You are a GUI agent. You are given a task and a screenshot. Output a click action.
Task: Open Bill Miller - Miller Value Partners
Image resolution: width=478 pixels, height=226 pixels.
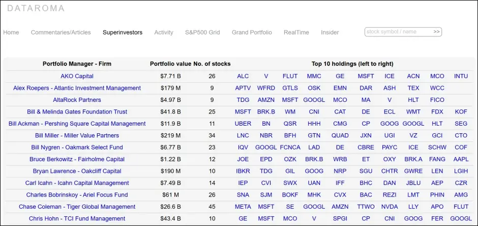click(77, 135)
